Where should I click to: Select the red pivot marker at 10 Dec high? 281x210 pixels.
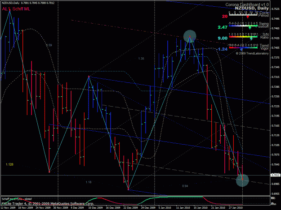pyautogui.click(x=89, y=77)
